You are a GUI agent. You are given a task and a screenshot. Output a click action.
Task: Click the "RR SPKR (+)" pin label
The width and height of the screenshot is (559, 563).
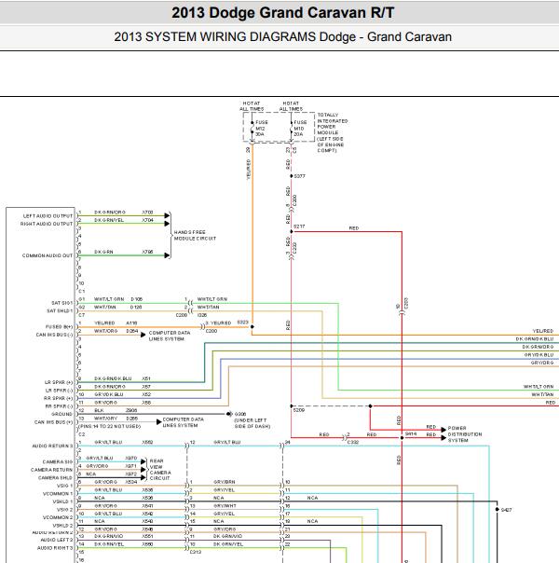(x=58, y=398)
